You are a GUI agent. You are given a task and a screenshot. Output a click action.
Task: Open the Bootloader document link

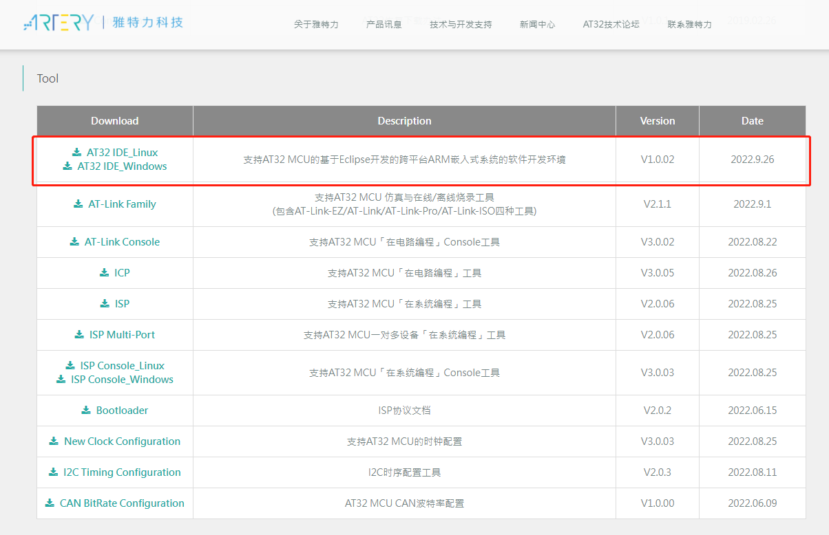[122, 410]
